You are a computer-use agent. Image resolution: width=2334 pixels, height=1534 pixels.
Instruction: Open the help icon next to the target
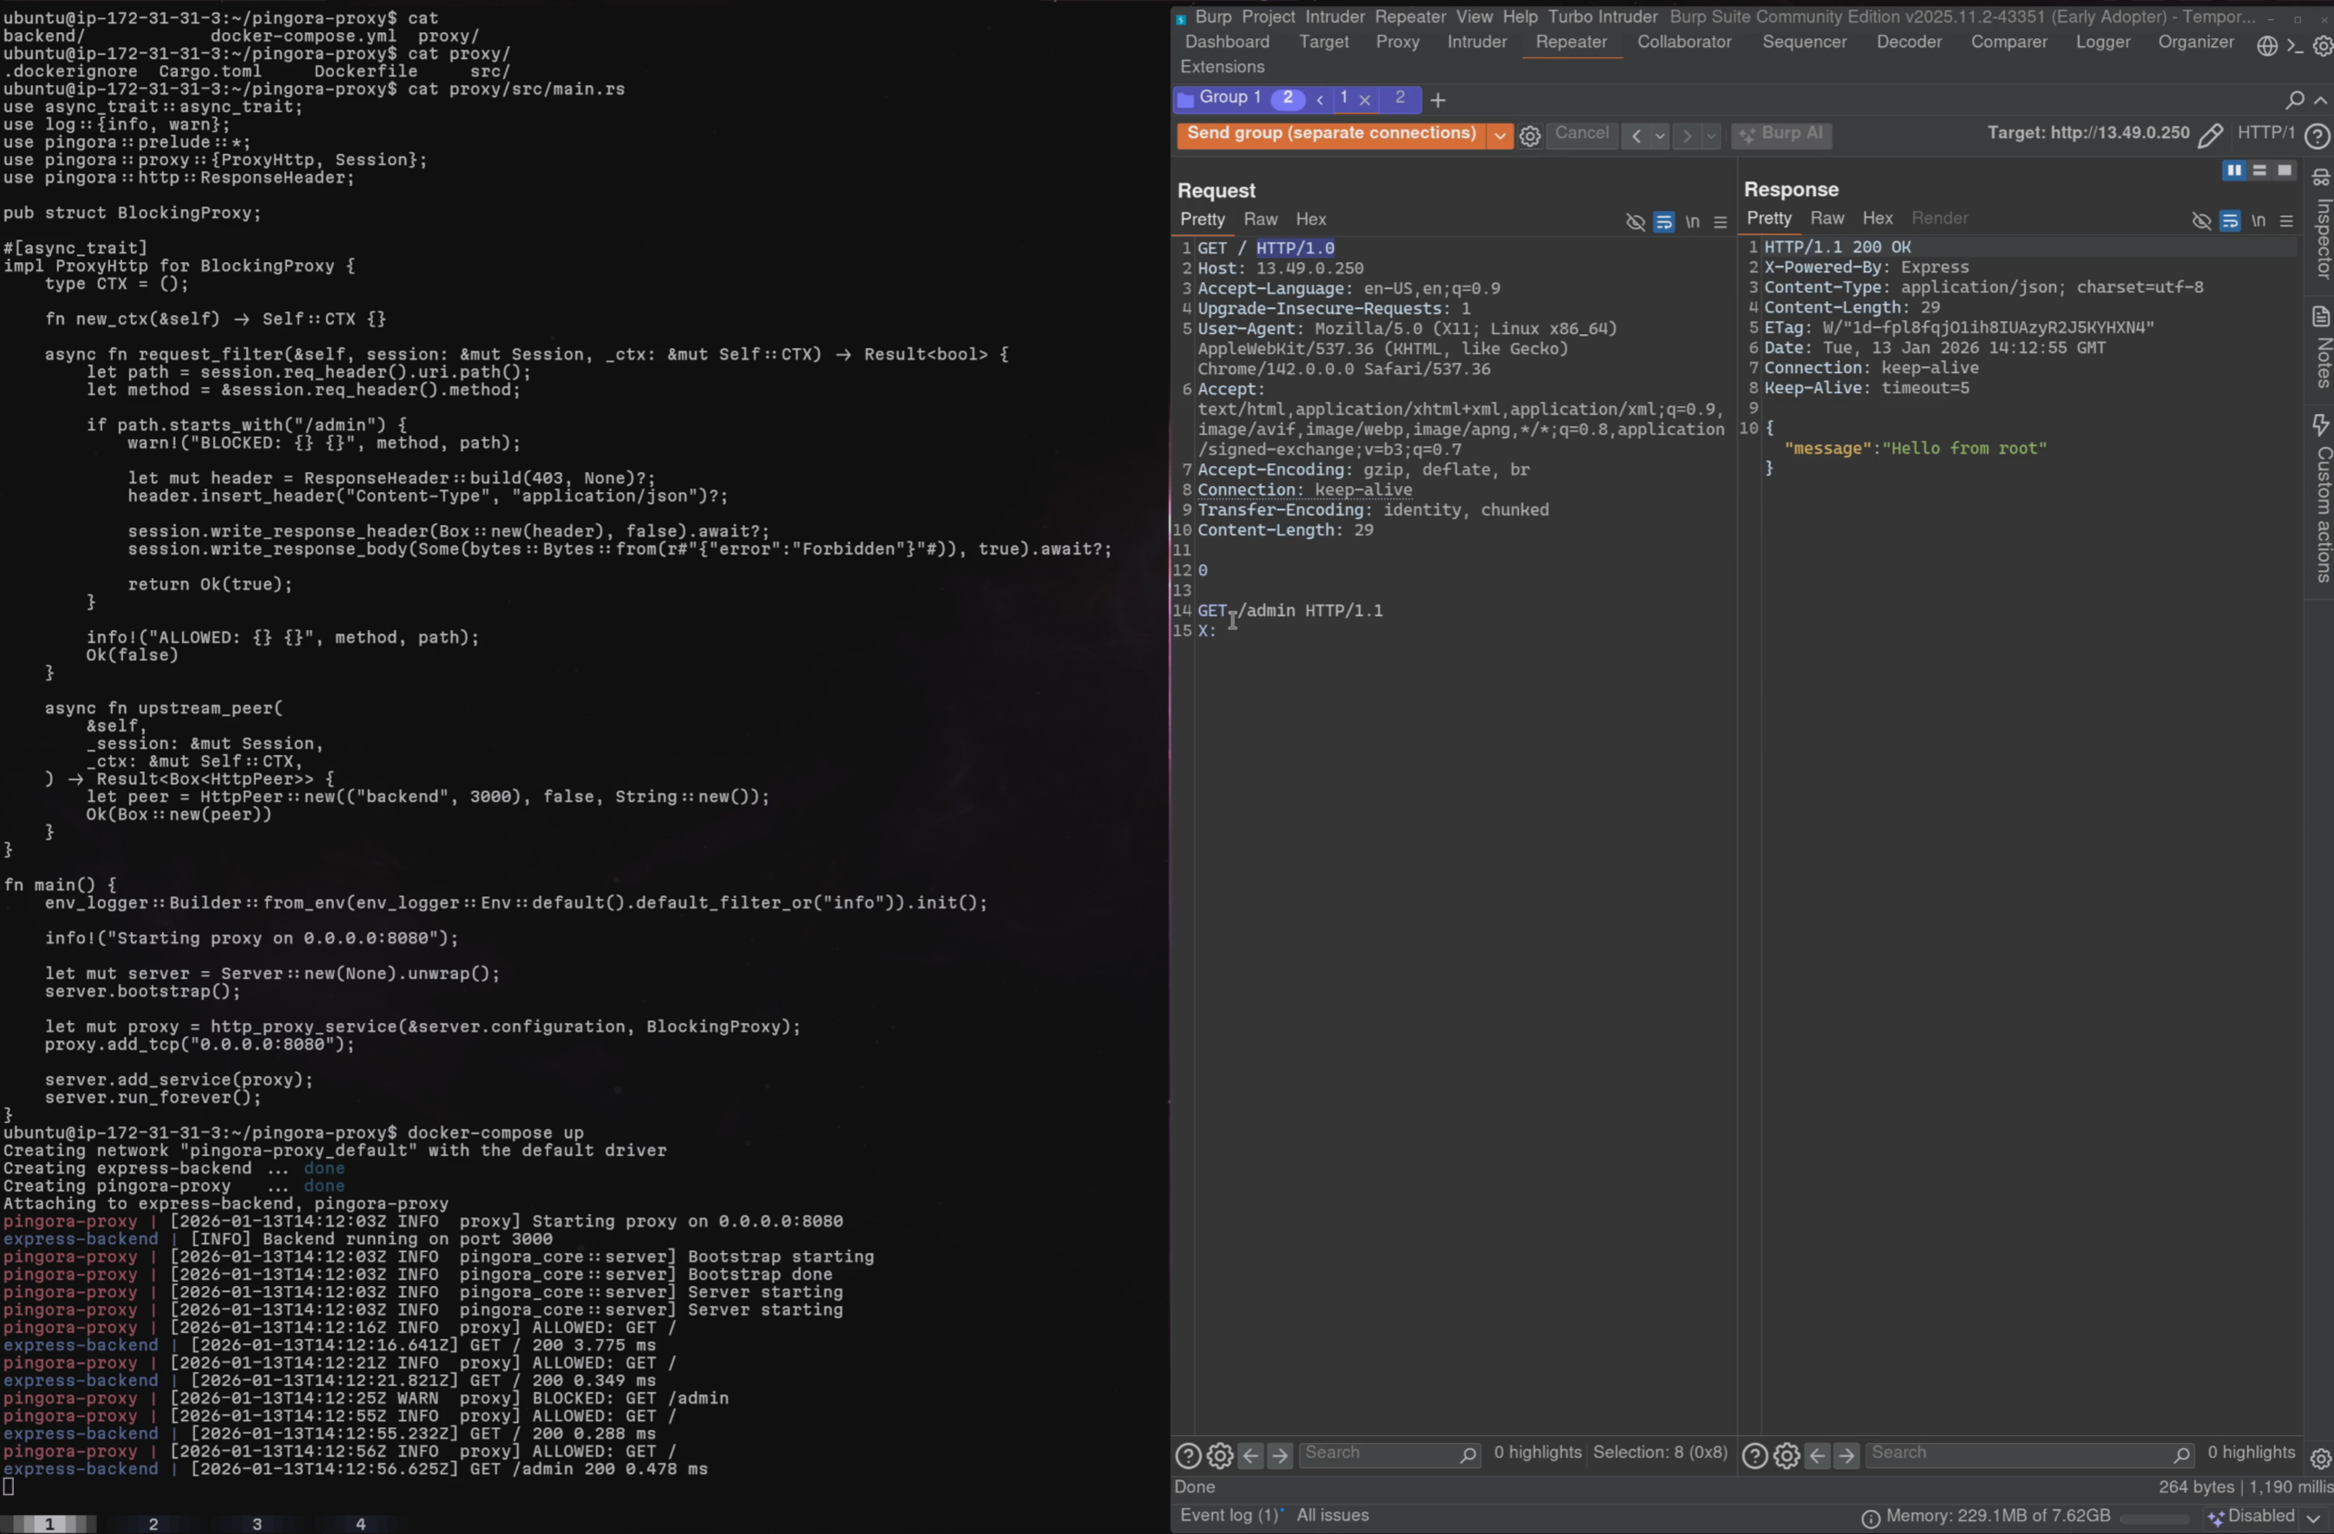[2318, 137]
